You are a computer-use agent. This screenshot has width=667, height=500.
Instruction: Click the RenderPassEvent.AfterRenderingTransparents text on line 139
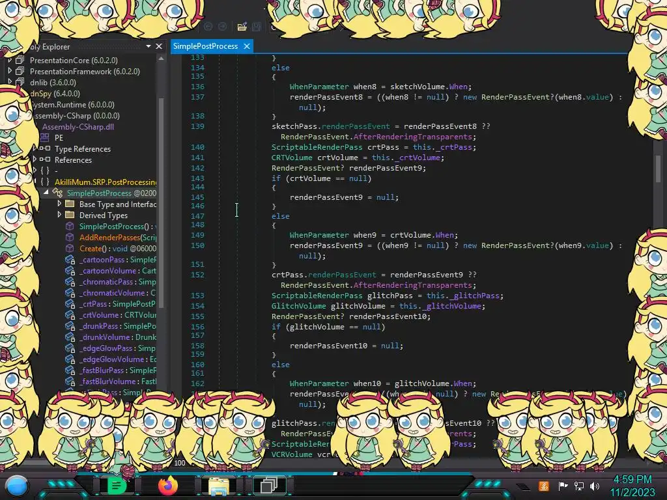coord(378,137)
